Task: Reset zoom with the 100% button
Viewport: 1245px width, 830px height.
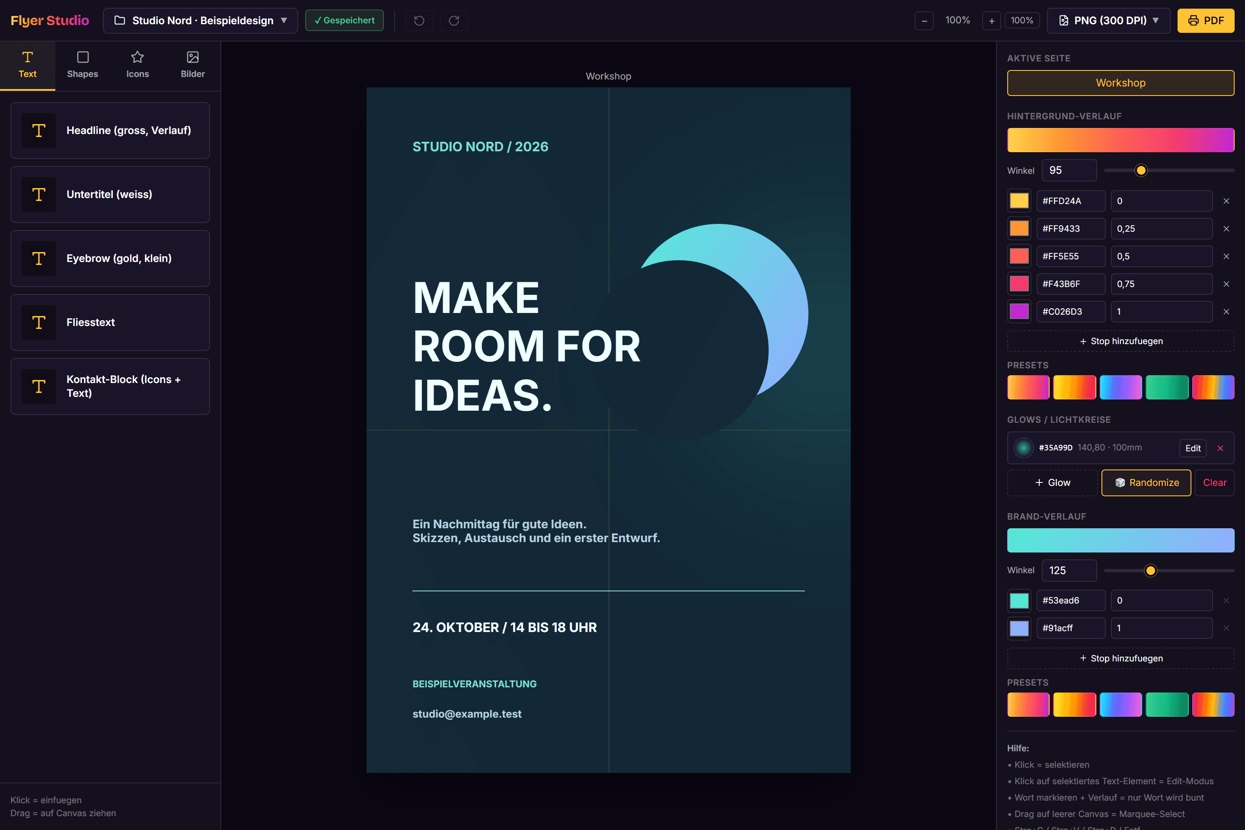Action: point(1022,21)
